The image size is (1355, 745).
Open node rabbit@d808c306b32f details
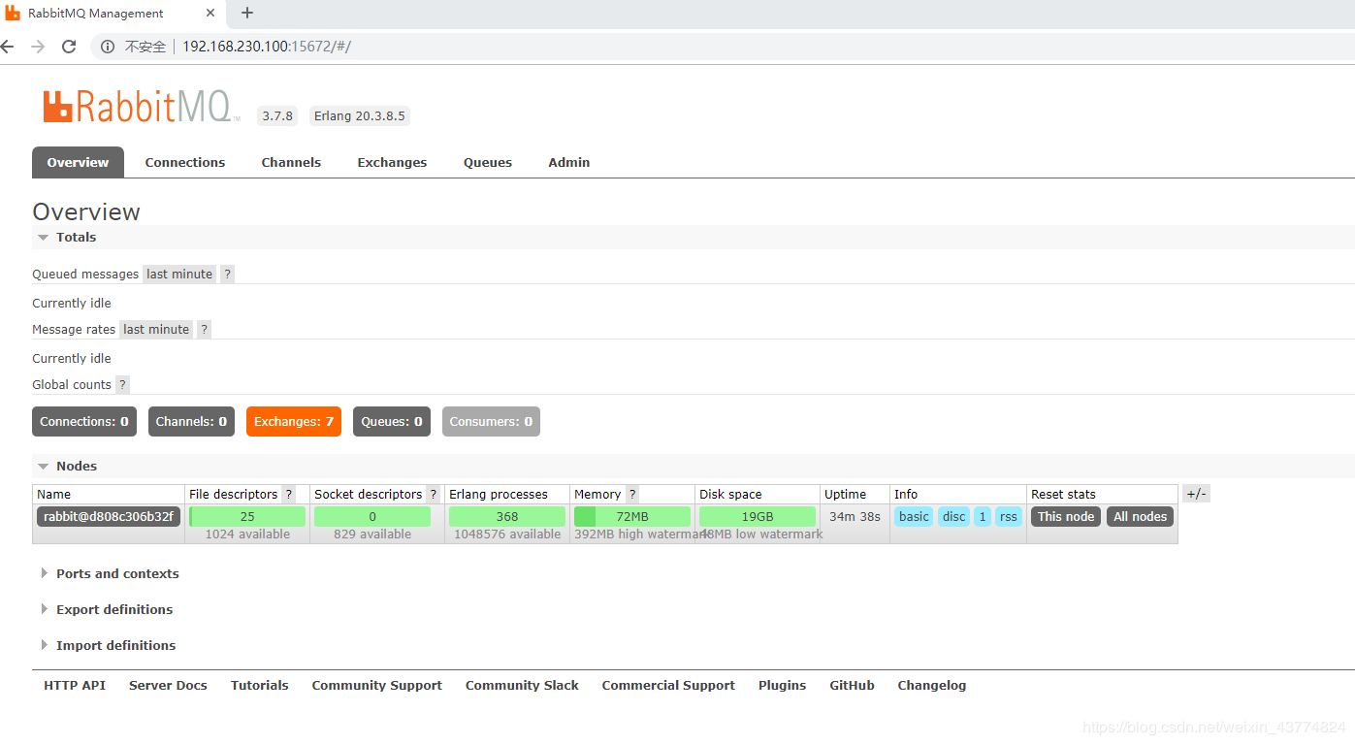coord(109,517)
